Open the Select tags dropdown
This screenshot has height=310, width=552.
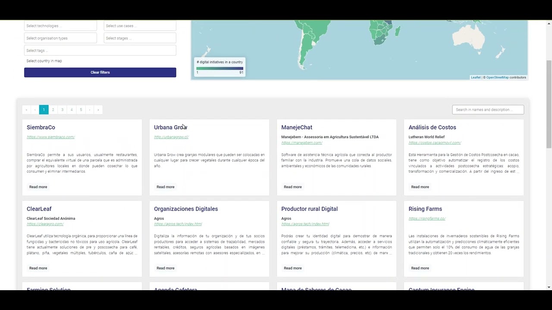pyautogui.click(x=100, y=50)
